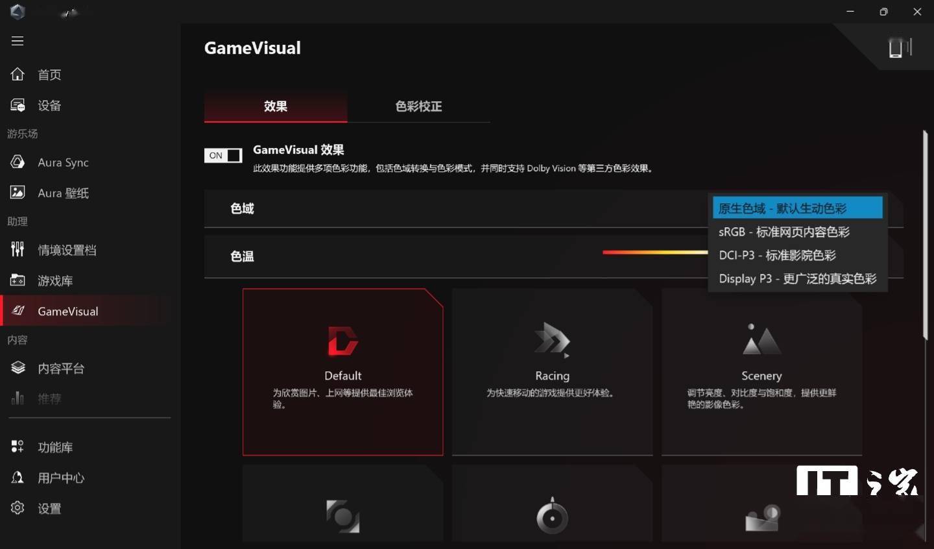Open the hamburger menu icon
Screen dimensions: 934x549
18,41
